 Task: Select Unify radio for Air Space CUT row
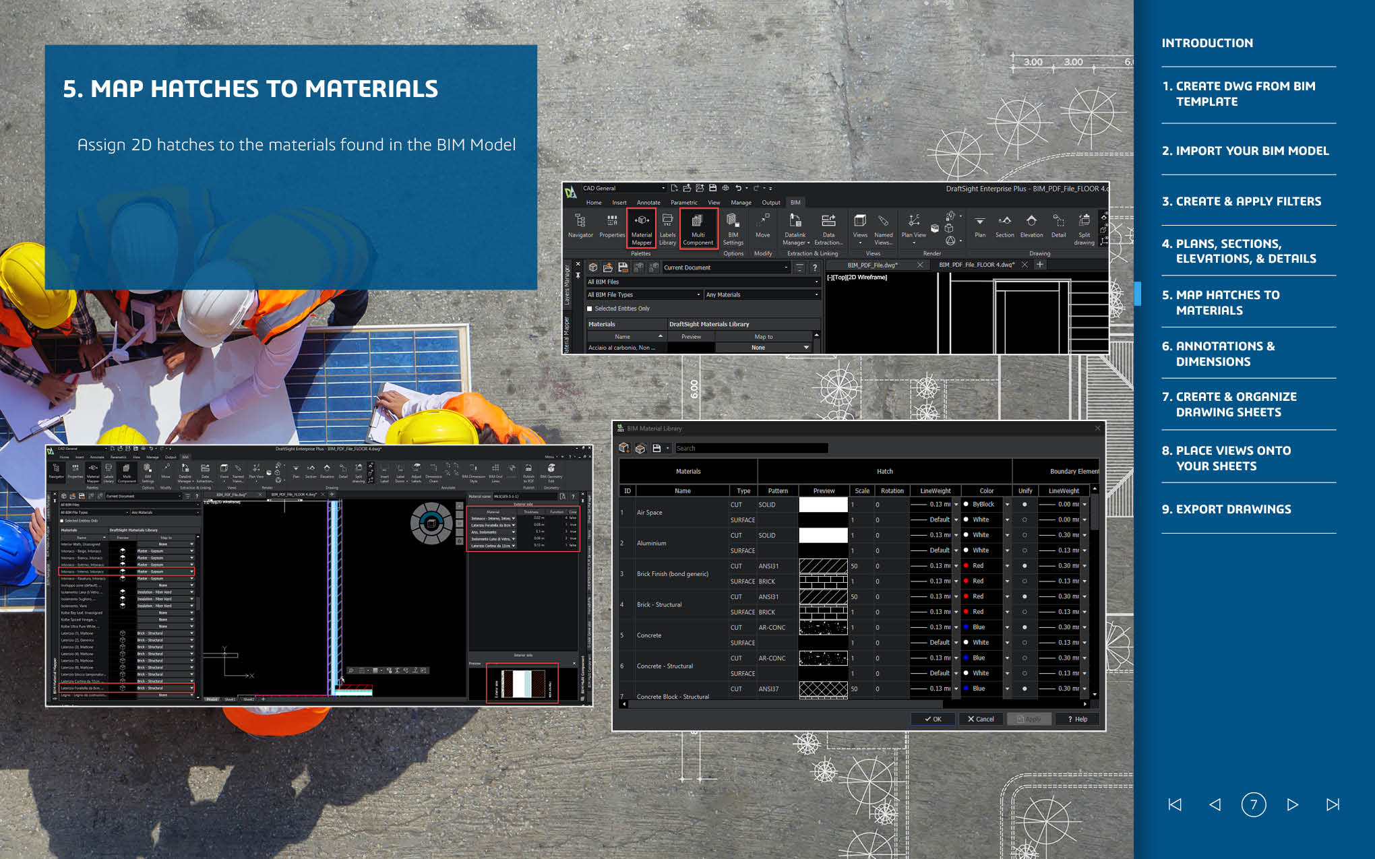pyautogui.click(x=1025, y=505)
